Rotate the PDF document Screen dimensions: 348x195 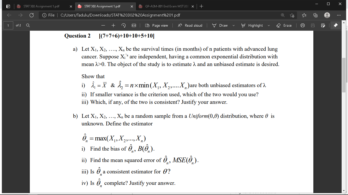[124, 25]
